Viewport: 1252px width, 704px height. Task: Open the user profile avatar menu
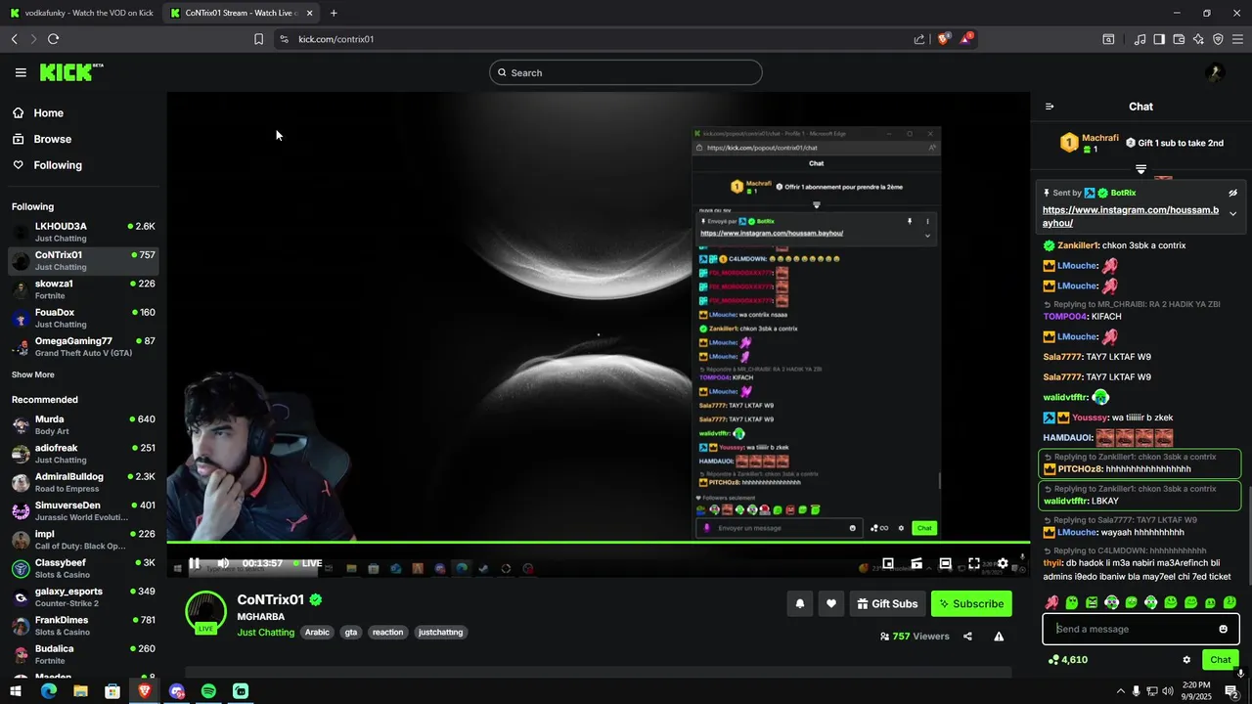coord(1216,72)
